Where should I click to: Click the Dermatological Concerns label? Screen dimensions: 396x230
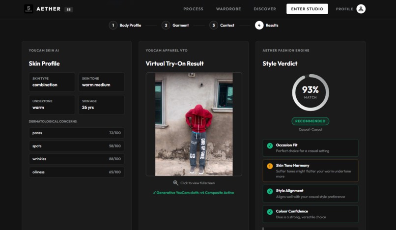pos(53,121)
